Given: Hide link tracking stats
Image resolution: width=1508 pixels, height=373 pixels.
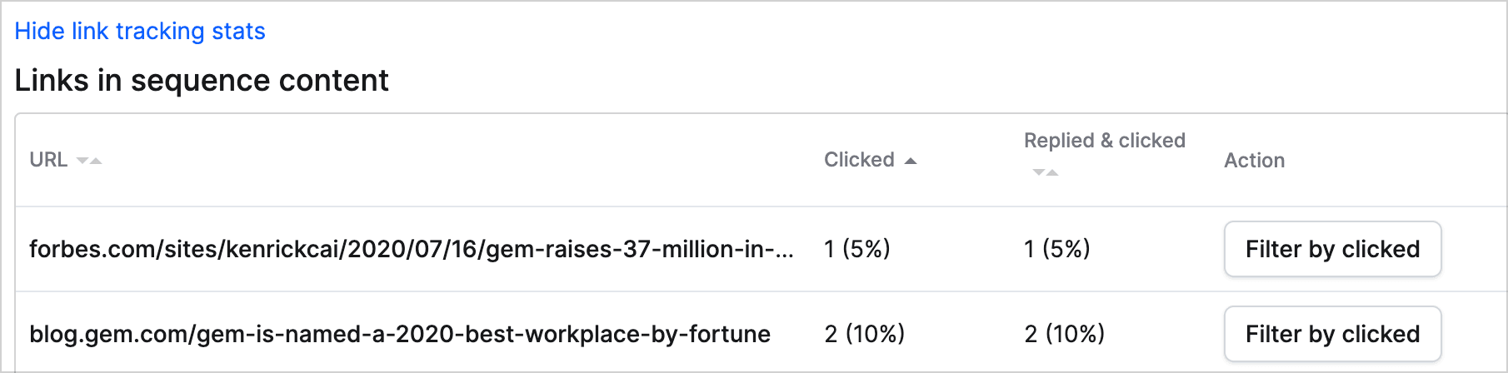Looking at the screenshot, I should (x=140, y=31).
